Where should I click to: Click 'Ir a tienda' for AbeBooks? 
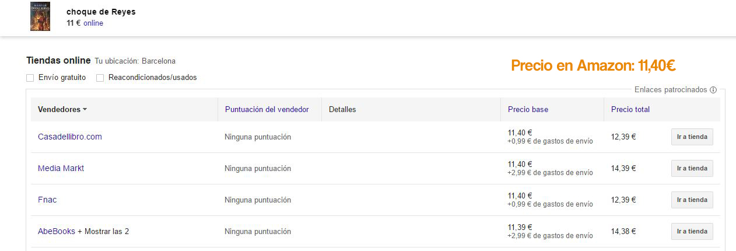[x=692, y=231]
